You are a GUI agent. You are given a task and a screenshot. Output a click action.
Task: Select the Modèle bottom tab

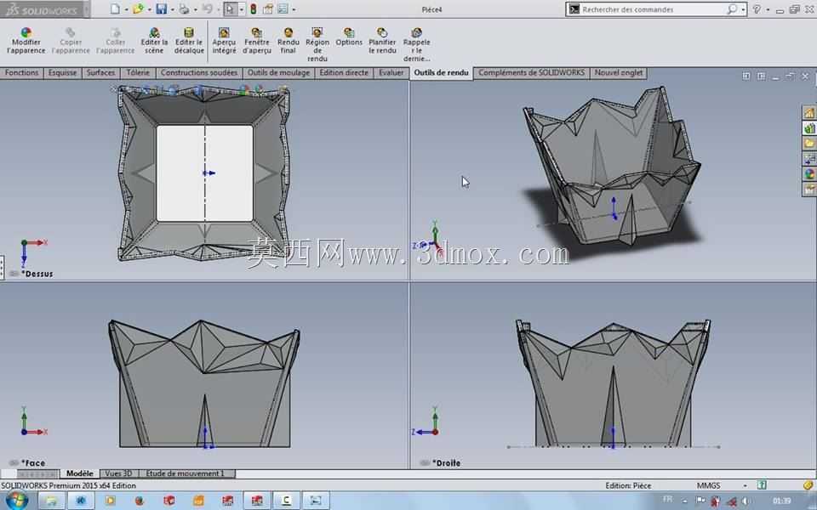point(80,473)
